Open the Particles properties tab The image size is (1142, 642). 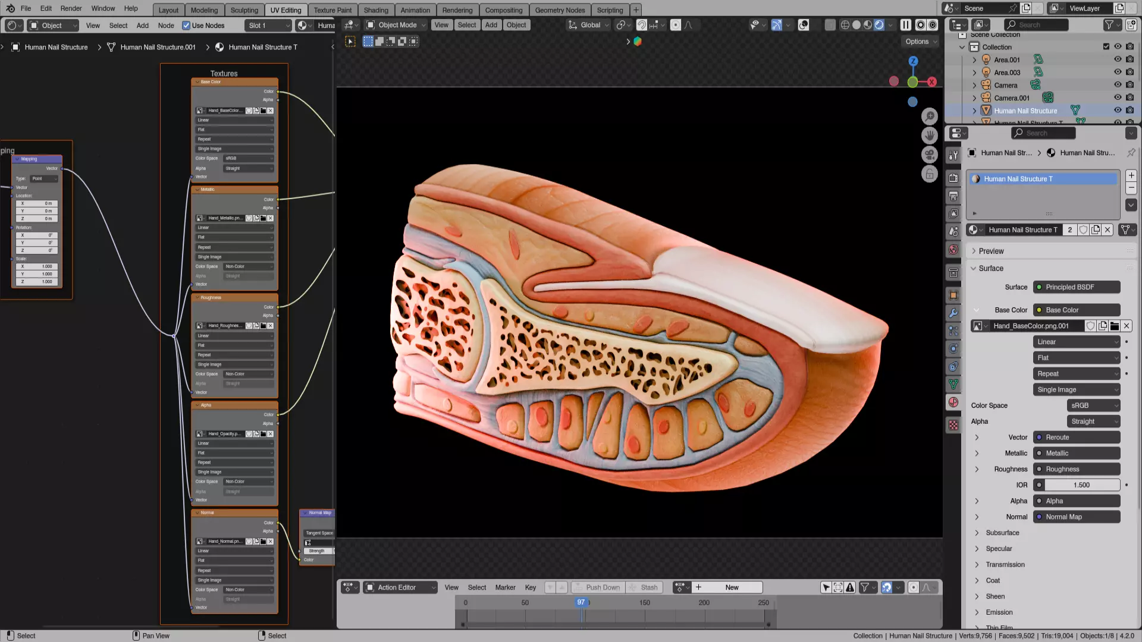click(x=953, y=331)
